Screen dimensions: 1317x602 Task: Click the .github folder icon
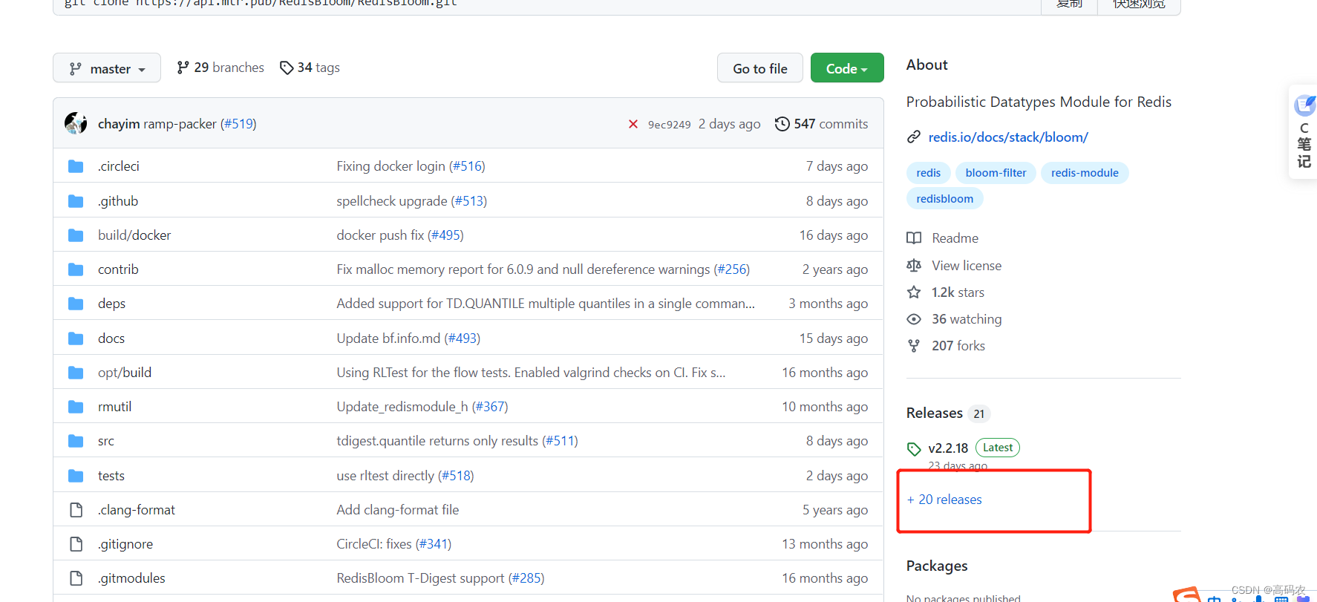point(76,201)
